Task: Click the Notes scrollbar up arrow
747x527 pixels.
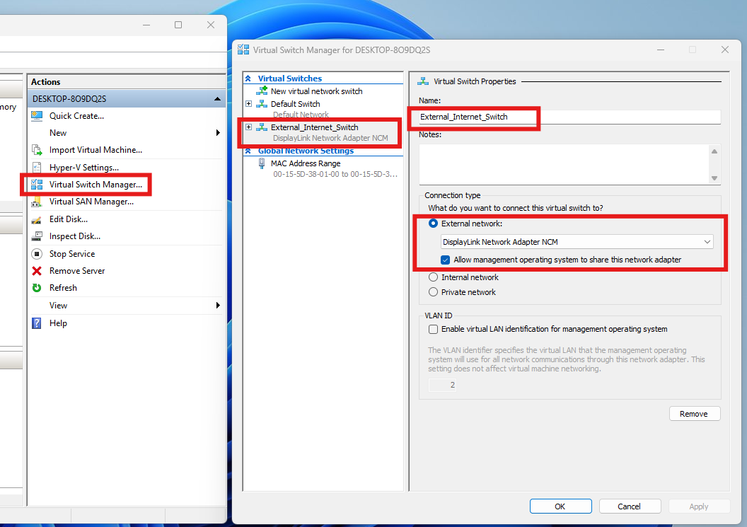Action: tap(714, 151)
